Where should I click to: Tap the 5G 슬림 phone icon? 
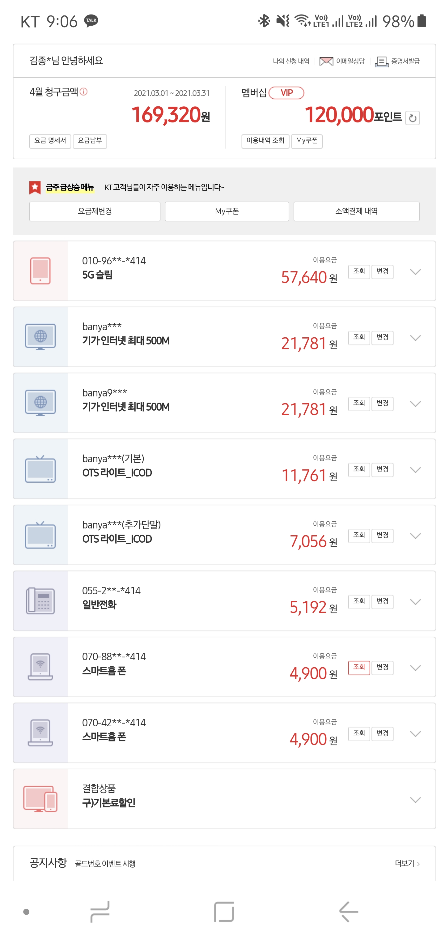click(x=40, y=271)
